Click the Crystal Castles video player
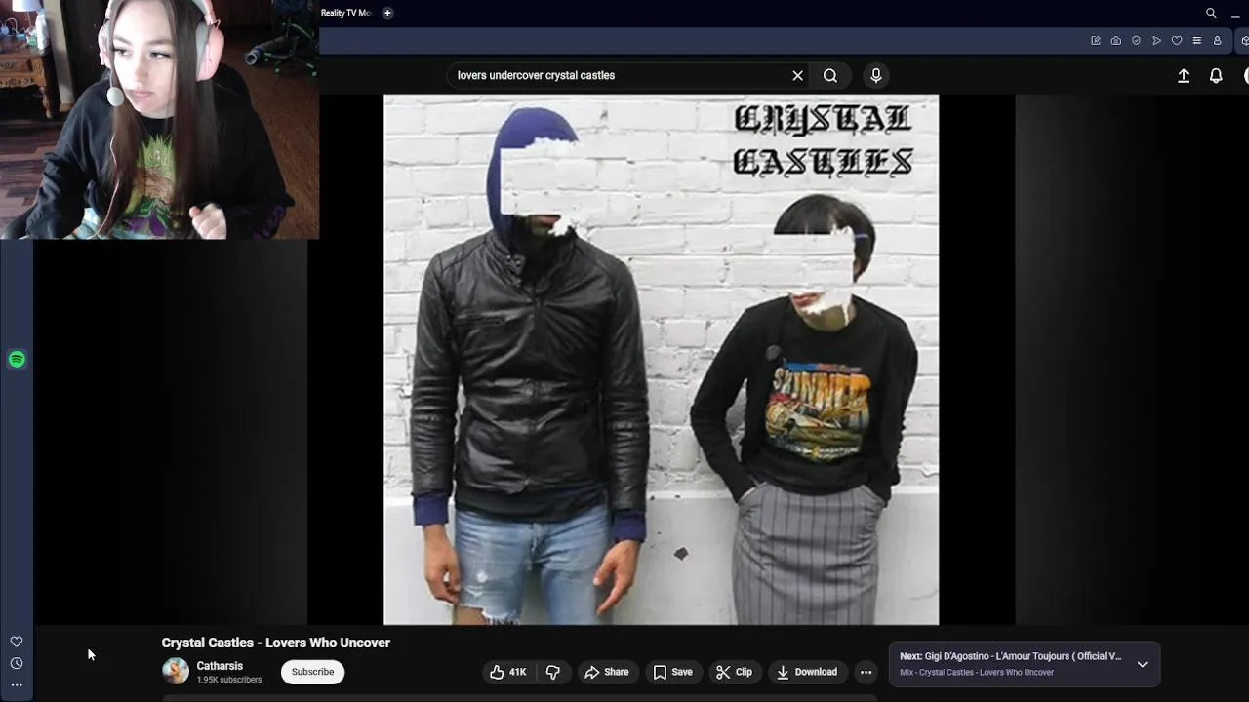 (x=661, y=360)
